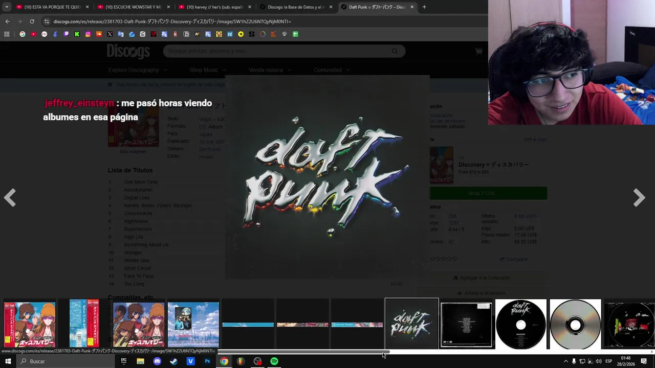Screen dimensions: 655x368
Task: Open the taskbar clock and date
Action: (625, 361)
